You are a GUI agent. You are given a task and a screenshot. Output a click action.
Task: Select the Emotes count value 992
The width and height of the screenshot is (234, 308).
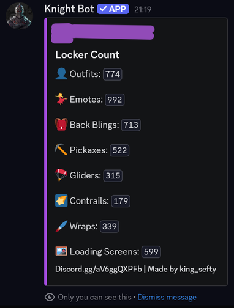[115, 100]
